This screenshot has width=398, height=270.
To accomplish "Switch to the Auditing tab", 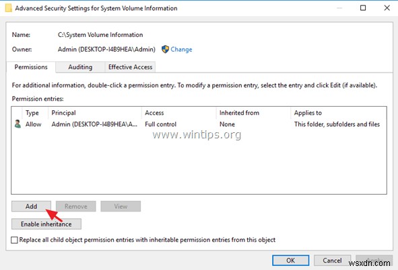I will pyautogui.click(x=80, y=67).
